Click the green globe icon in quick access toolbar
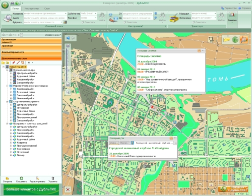This screenshot has width=252, height=196. click(17, 3)
